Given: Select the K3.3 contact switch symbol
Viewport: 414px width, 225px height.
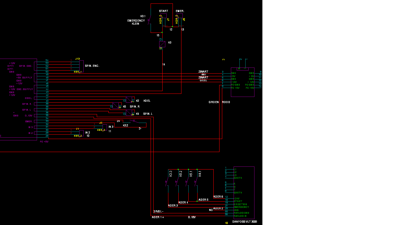Looking at the screenshot, I should [x=167, y=182].
